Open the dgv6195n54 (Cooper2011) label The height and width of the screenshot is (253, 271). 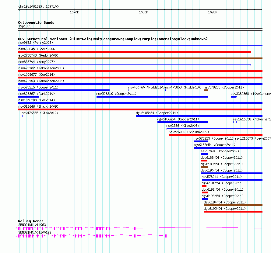click(225, 209)
